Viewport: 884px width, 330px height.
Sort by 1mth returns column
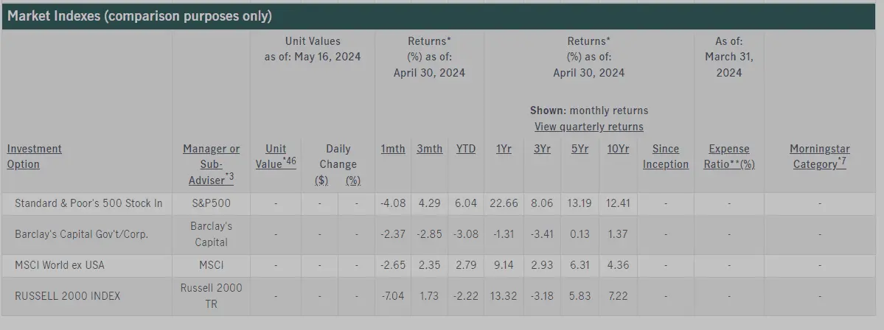pos(392,149)
